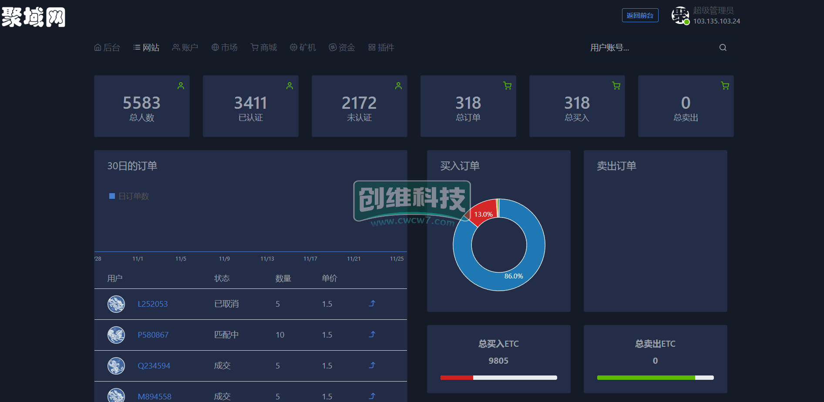Expand the 资金 navigation menu

tap(342, 47)
